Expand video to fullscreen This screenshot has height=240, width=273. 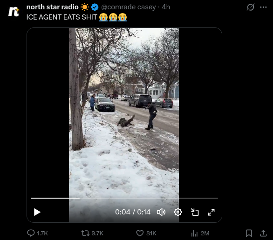point(211,212)
